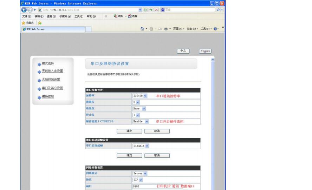Click the browser Back arrow button

[24, 9]
